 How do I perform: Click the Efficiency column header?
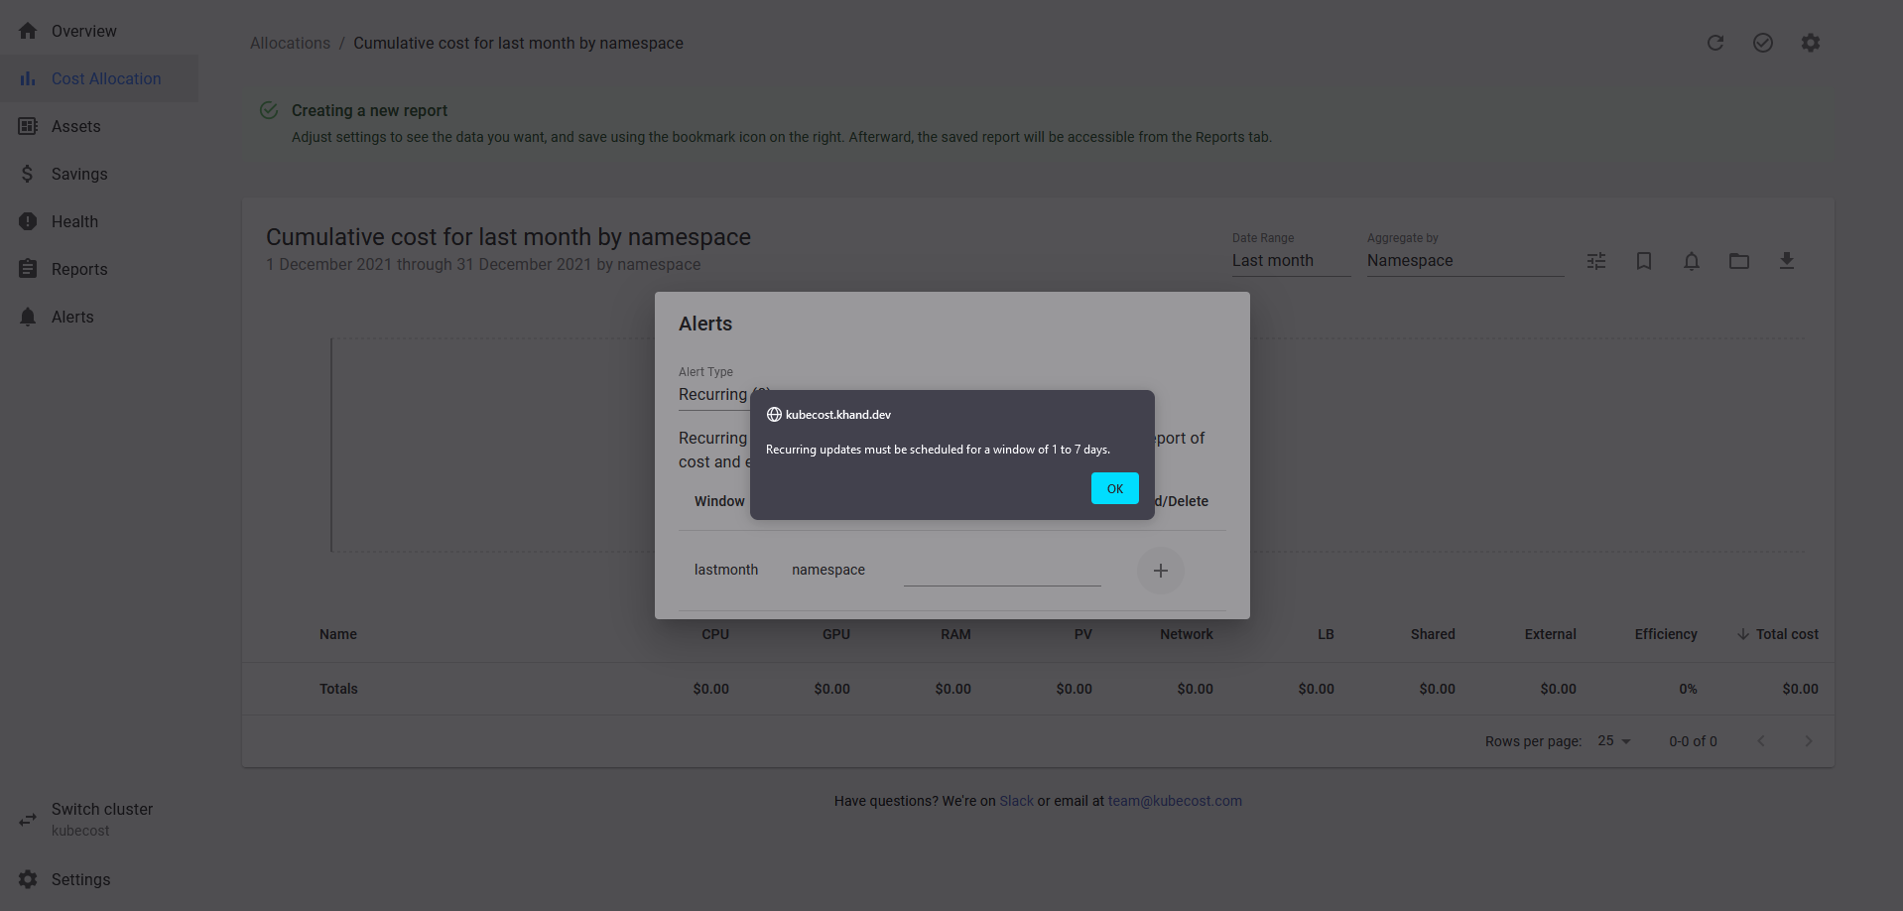pos(1666,634)
